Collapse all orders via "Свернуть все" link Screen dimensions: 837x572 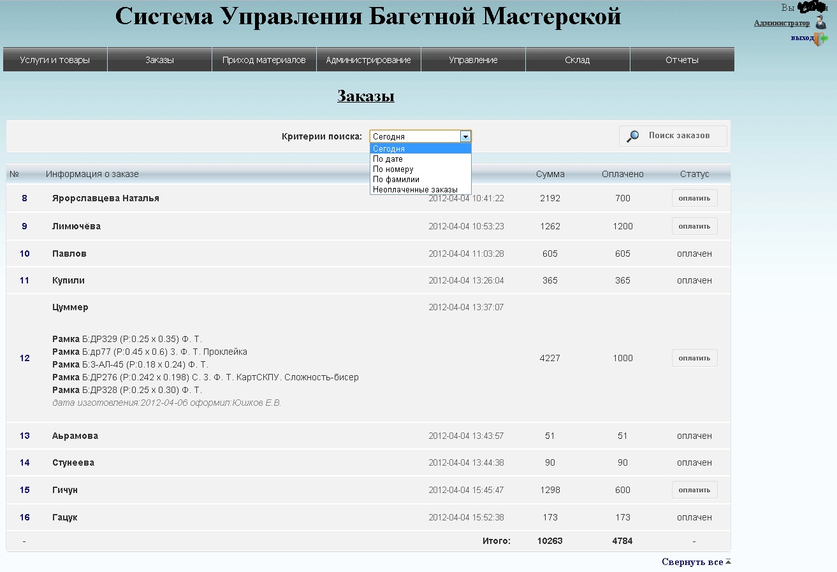pyautogui.click(x=692, y=561)
